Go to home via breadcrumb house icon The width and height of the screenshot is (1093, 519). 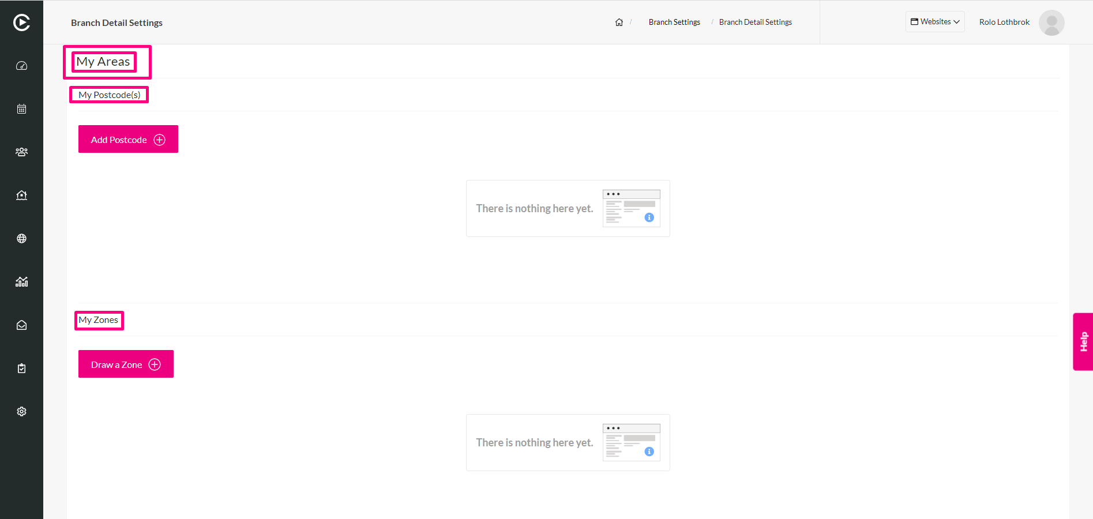tap(619, 22)
